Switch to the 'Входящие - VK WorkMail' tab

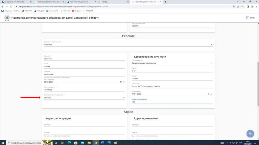click(15, 2)
